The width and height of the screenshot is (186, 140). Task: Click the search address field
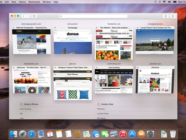(x=93, y=16)
